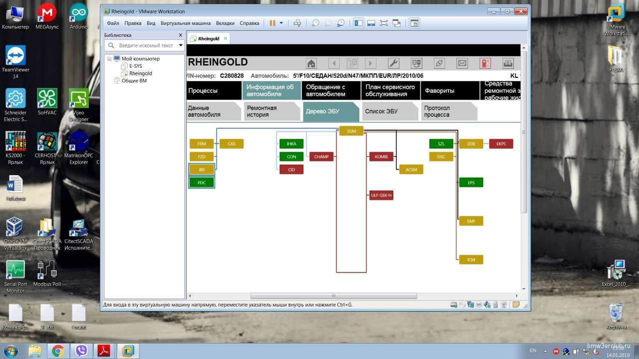This screenshot has width=639, height=359.
Task: Click the Windows Start button
Action: click(x=10, y=351)
